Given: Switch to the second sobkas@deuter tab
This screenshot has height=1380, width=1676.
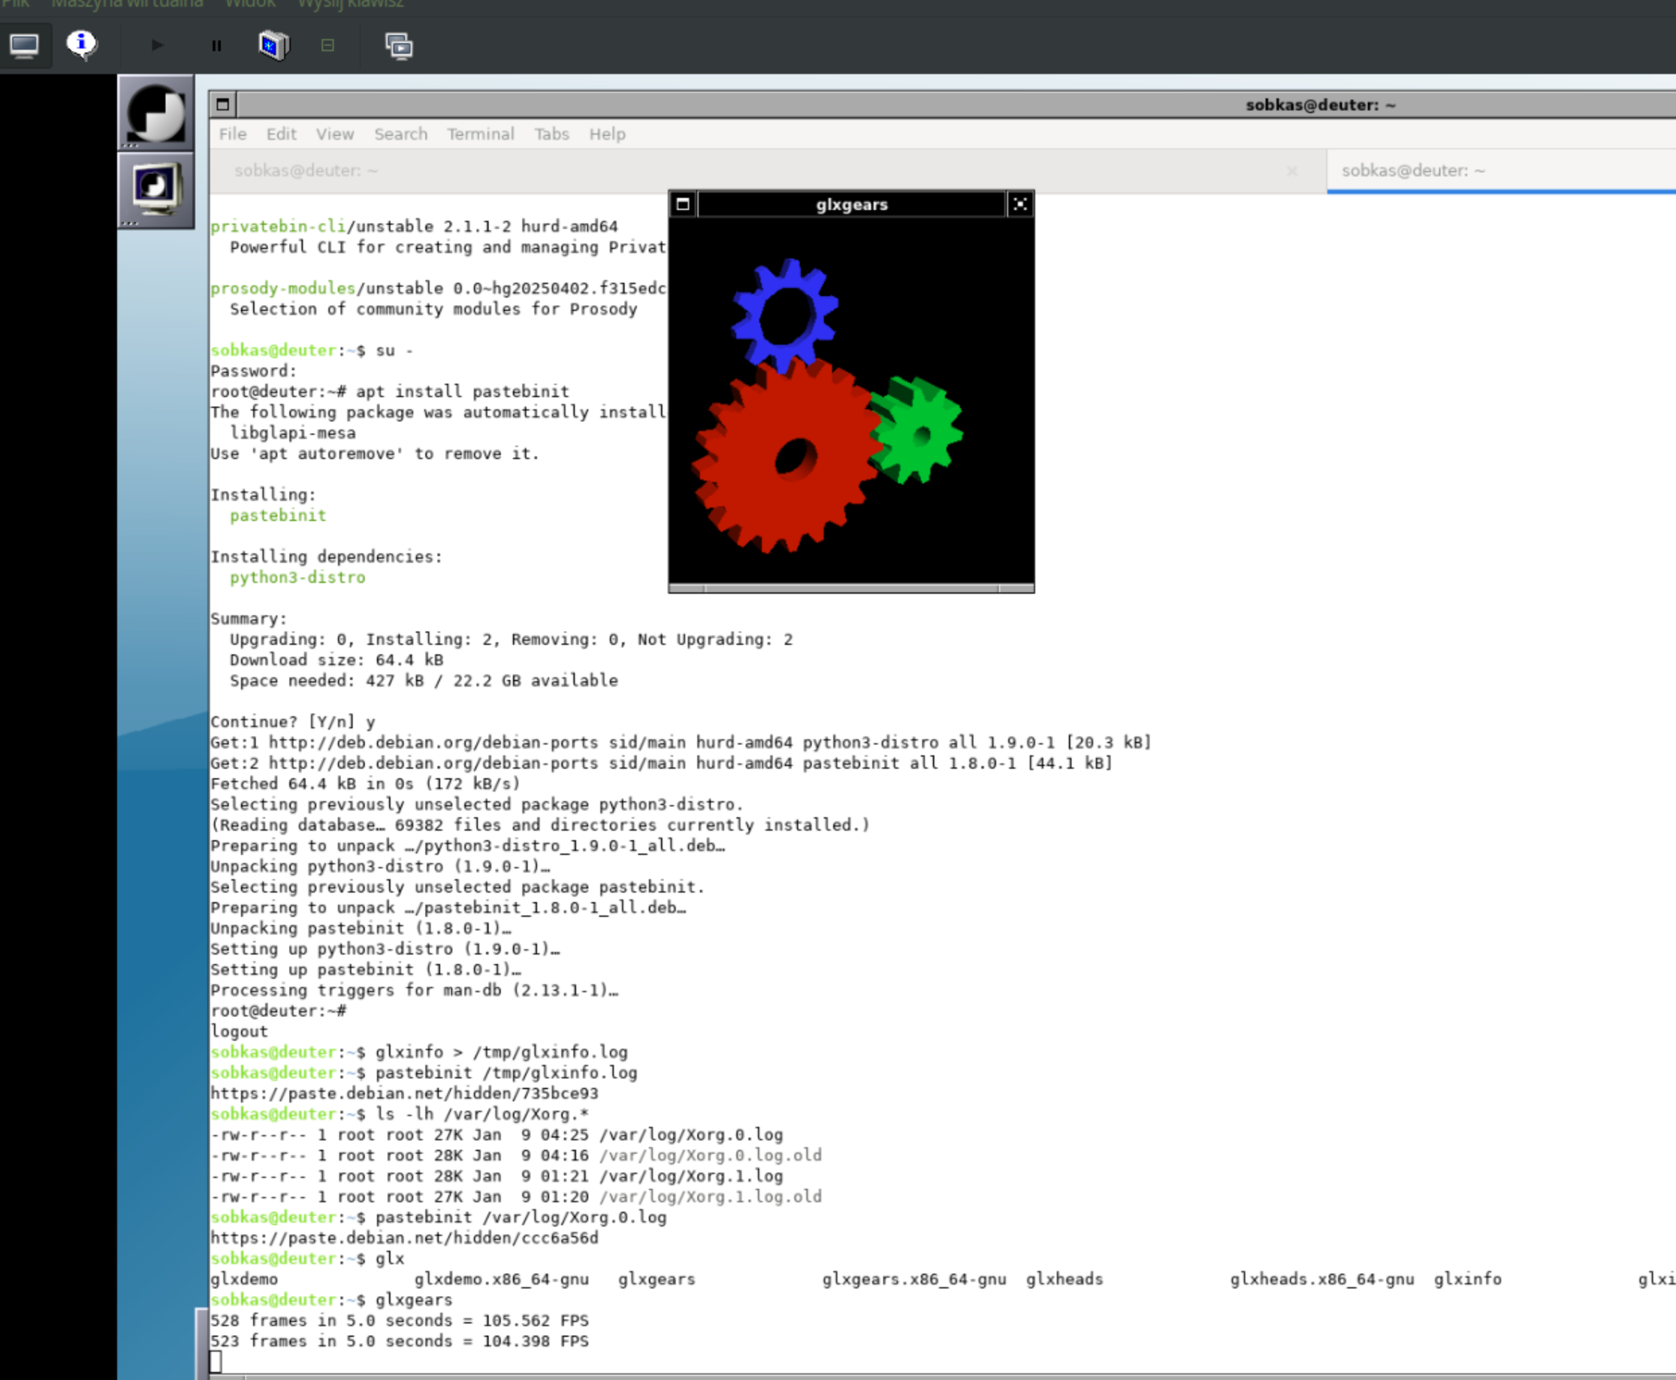Looking at the screenshot, I should pyautogui.click(x=1413, y=171).
